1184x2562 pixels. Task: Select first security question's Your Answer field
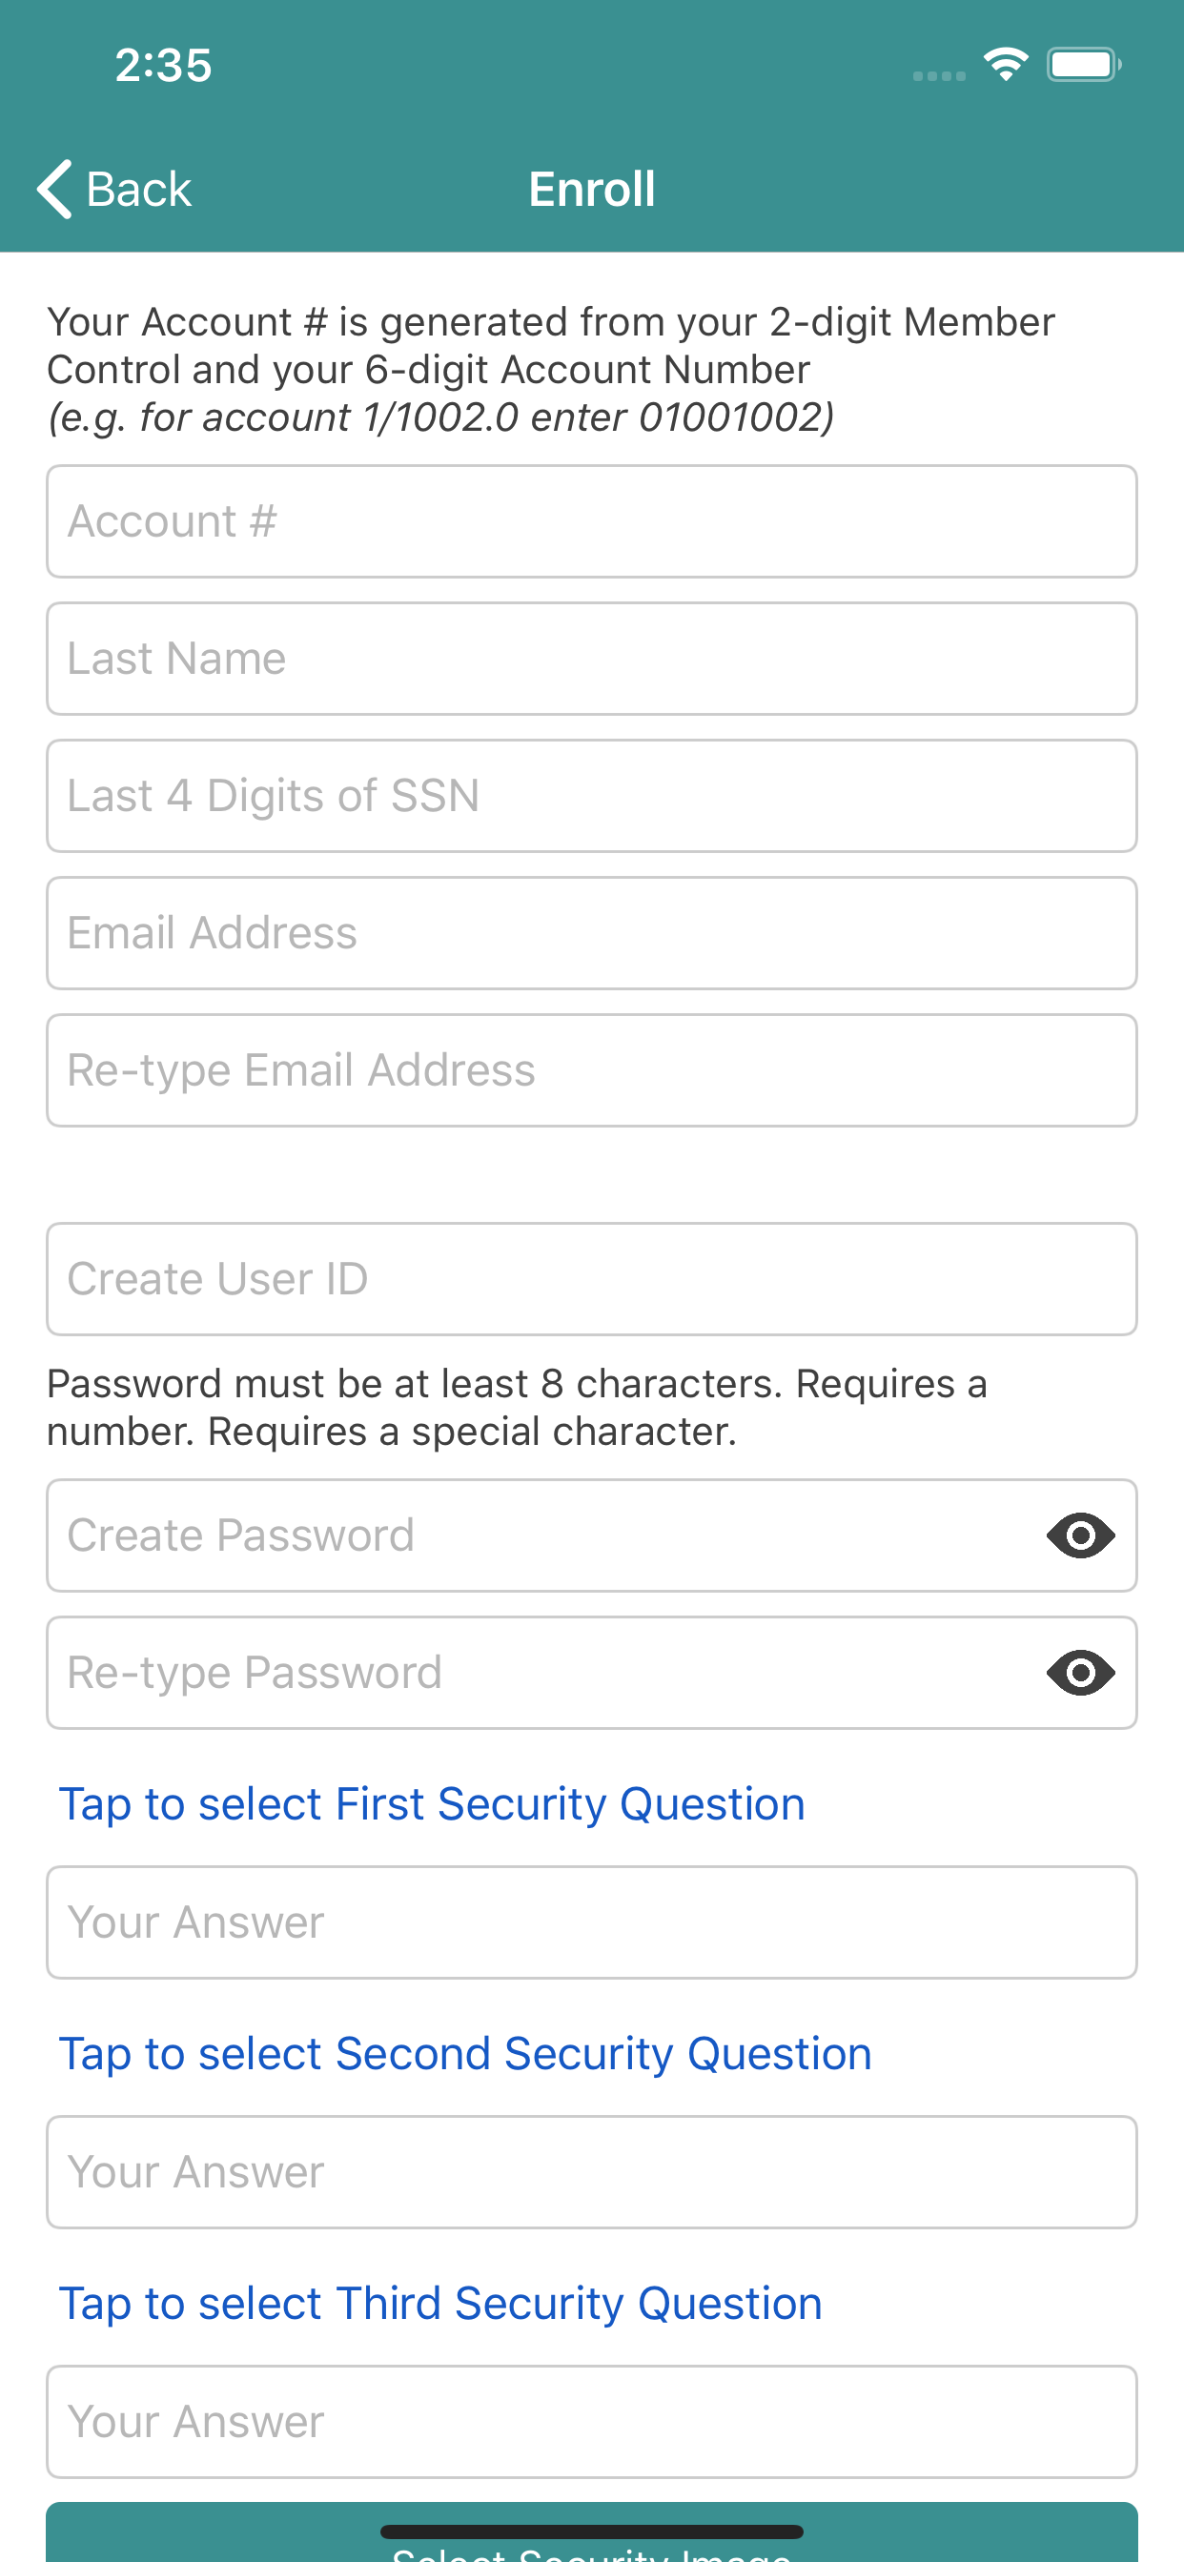point(592,1922)
